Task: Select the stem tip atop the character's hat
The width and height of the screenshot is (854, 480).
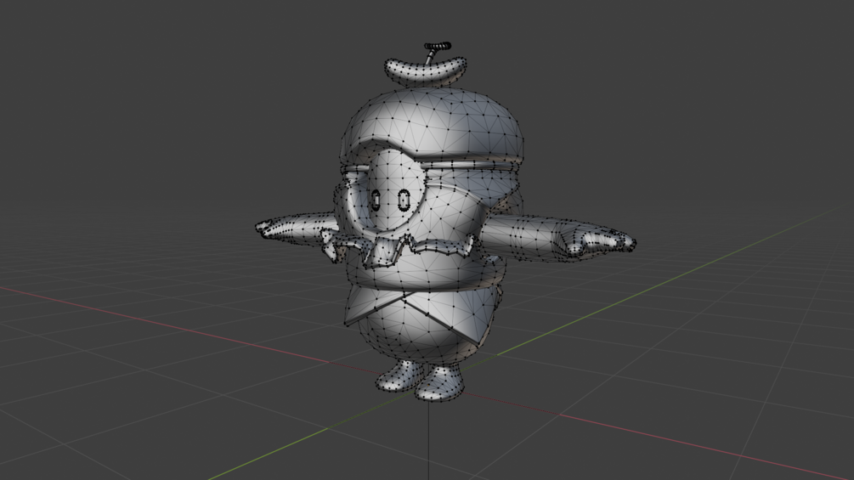Action: [438, 46]
